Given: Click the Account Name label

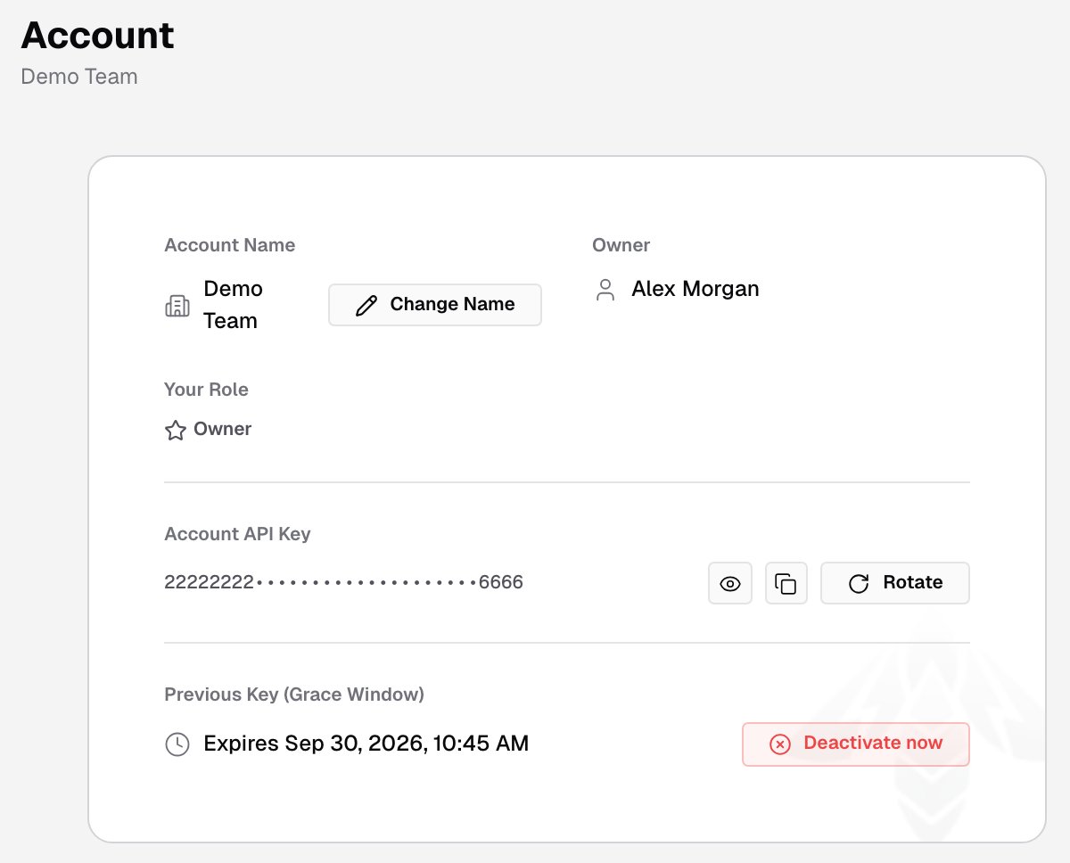Looking at the screenshot, I should click(229, 245).
